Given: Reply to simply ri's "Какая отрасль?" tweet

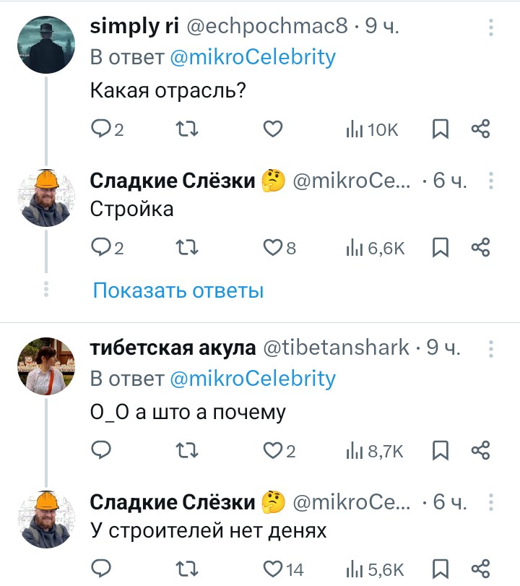Looking at the screenshot, I should pyautogui.click(x=101, y=129).
